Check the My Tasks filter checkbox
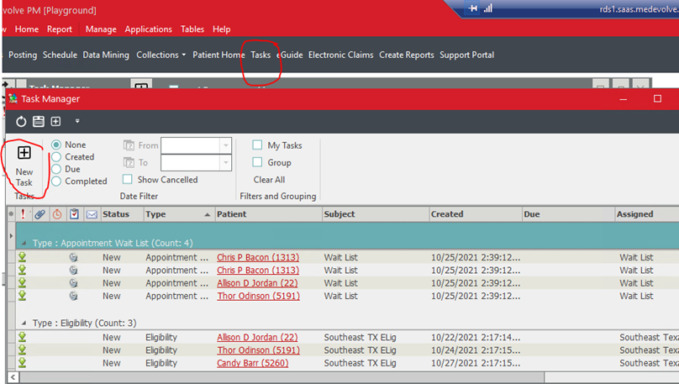The image size is (679, 384). (x=257, y=145)
